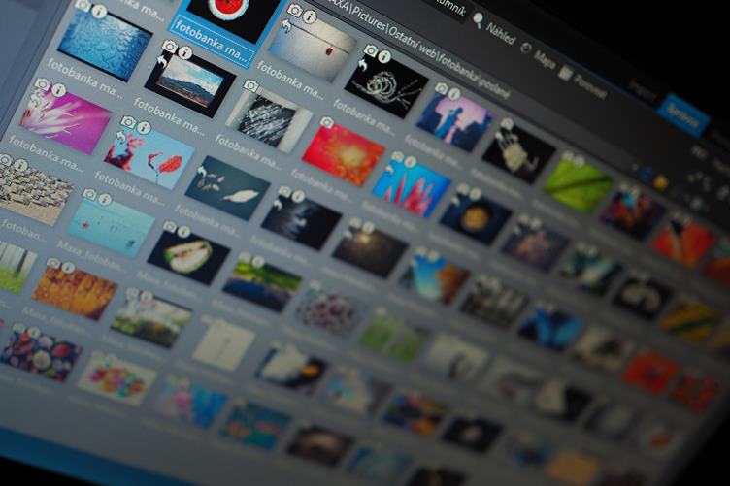Screen dimensions: 730x486
Task: Click 'Pictures' in the folder path
Action: point(369,18)
